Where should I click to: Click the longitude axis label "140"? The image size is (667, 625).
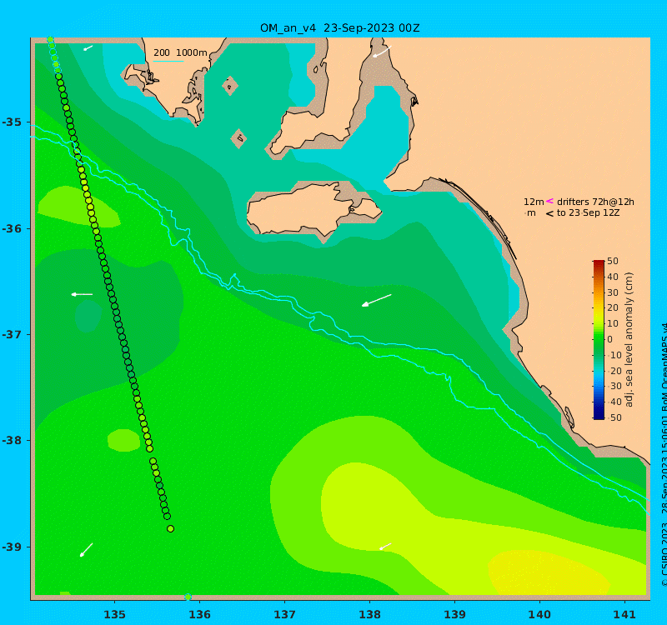[539, 614]
